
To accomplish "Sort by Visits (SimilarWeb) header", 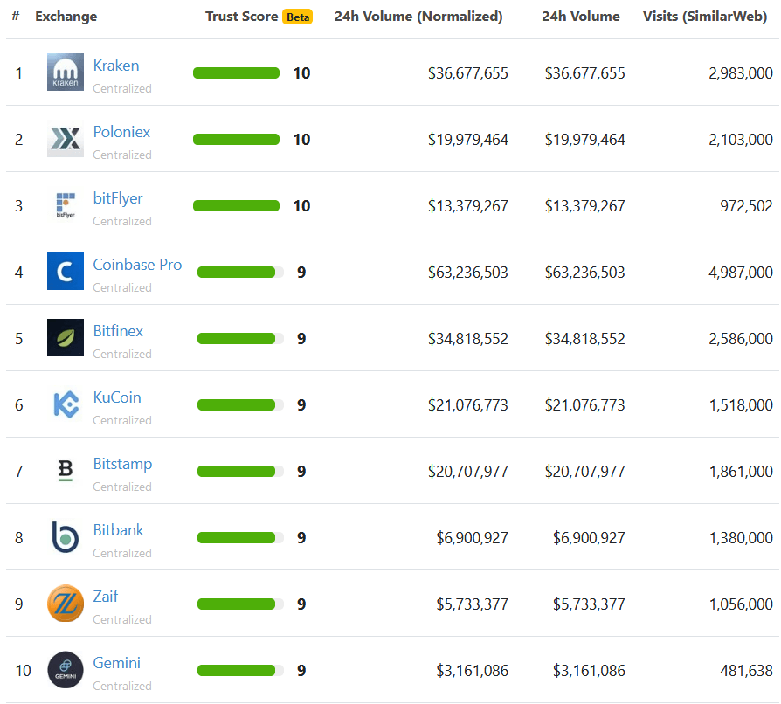I will [705, 17].
